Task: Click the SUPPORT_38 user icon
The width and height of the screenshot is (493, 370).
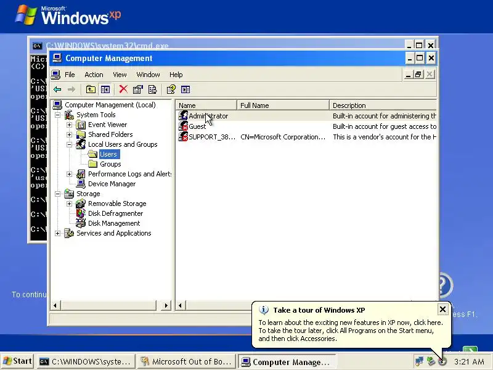Action: point(183,136)
